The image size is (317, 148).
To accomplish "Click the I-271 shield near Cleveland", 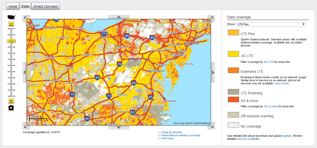I will click(x=104, y=34).
